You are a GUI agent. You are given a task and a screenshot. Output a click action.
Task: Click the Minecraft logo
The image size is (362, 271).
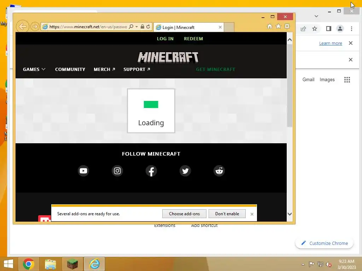pyautogui.click(x=168, y=57)
